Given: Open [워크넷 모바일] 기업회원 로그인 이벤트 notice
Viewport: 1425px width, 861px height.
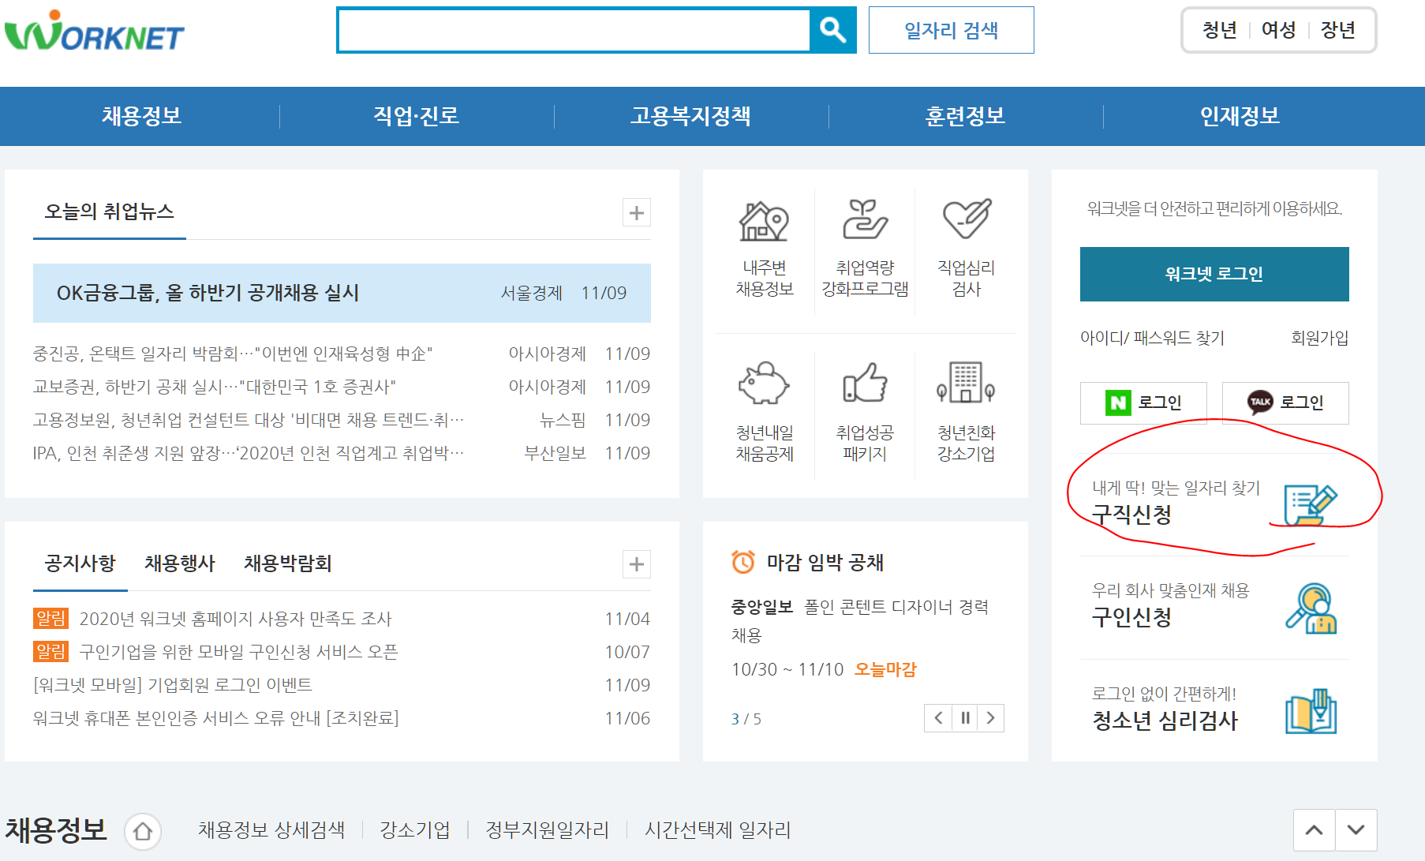Looking at the screenshot, I should (173, 685).
